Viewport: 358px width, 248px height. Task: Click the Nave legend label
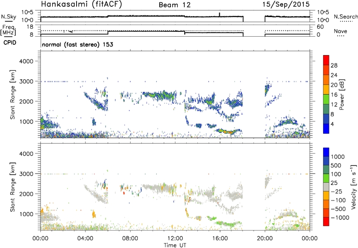[x=341, y=31]
